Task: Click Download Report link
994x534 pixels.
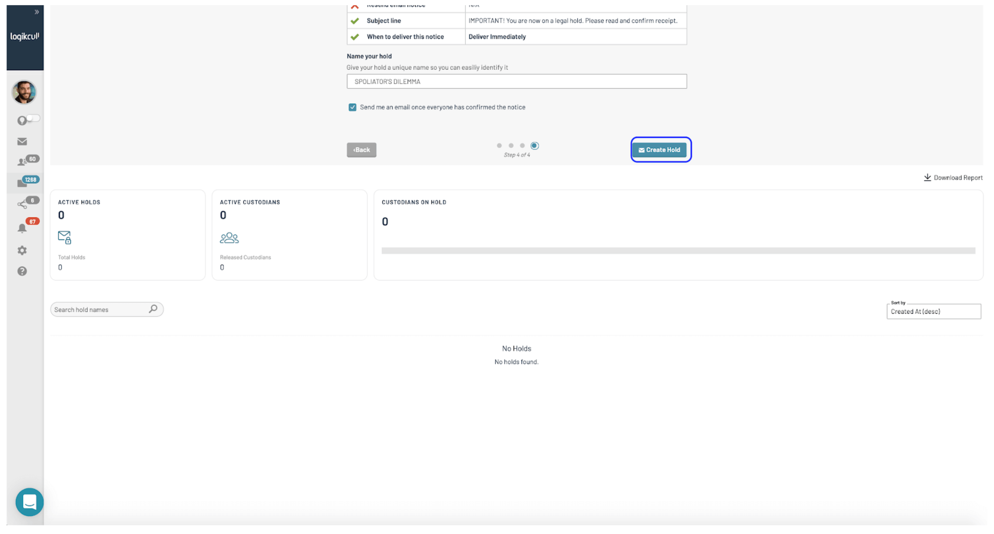Action: pyautogui.click(x=953, y=178)
